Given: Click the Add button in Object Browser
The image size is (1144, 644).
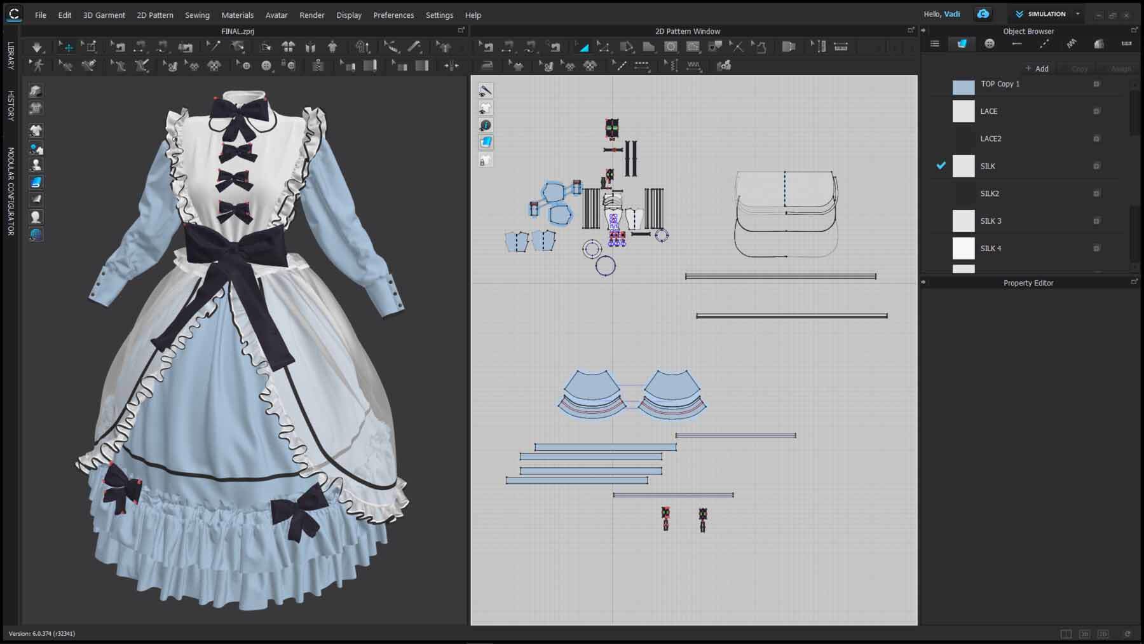Looking at the screenshot, I should [1037, 69].
